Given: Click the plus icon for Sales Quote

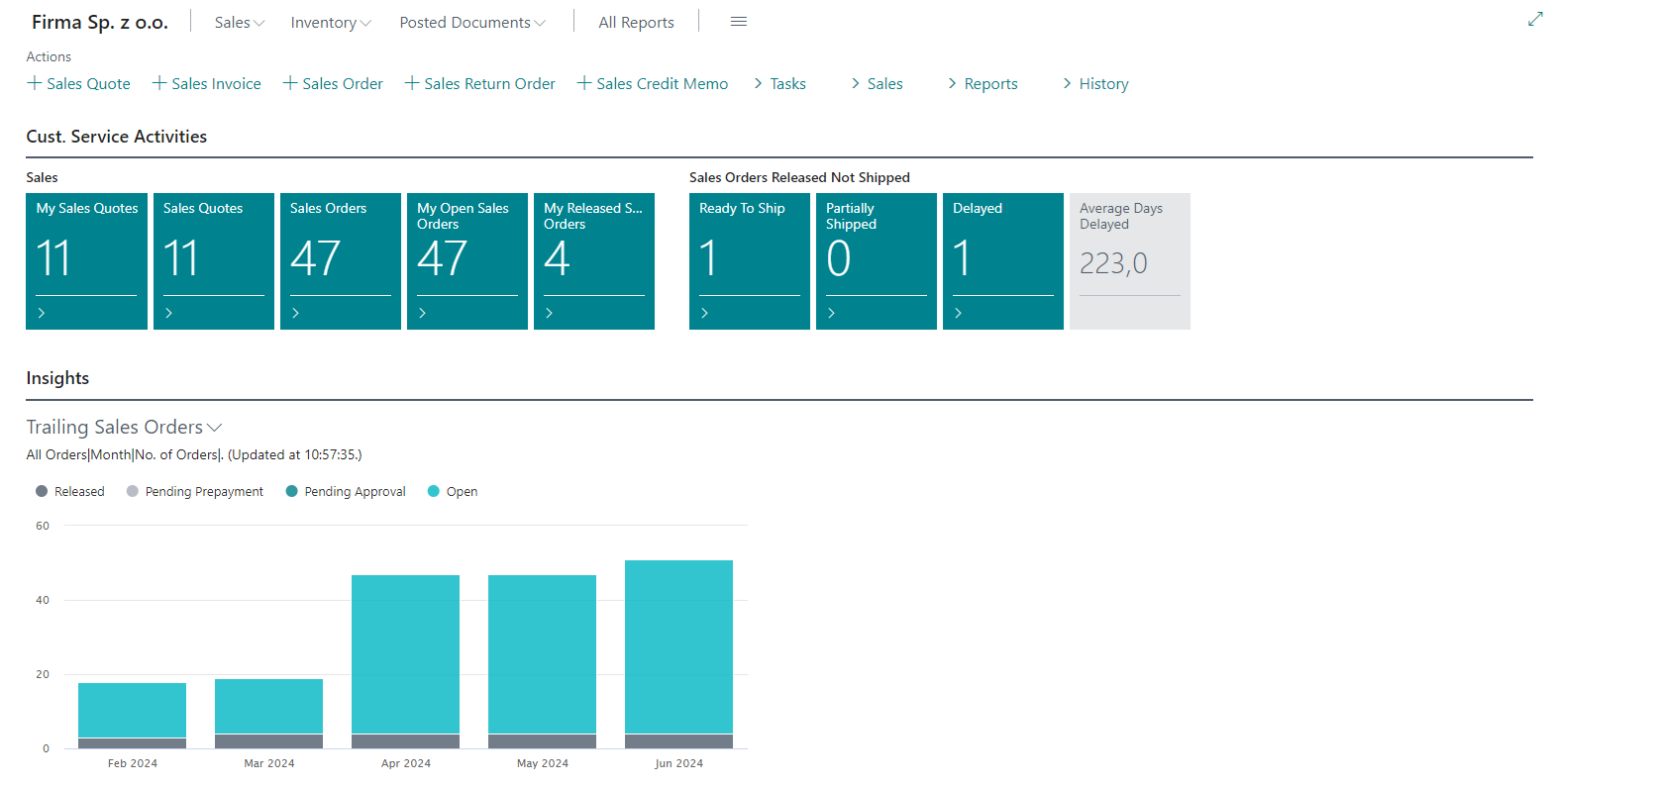Looking at the screenshot, I should [x=35, y=83].
